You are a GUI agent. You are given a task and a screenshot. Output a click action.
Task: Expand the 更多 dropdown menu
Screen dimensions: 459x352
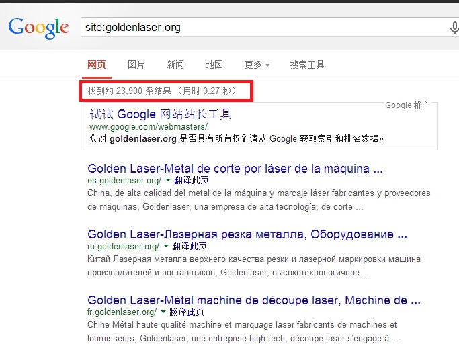click(257, 64)
